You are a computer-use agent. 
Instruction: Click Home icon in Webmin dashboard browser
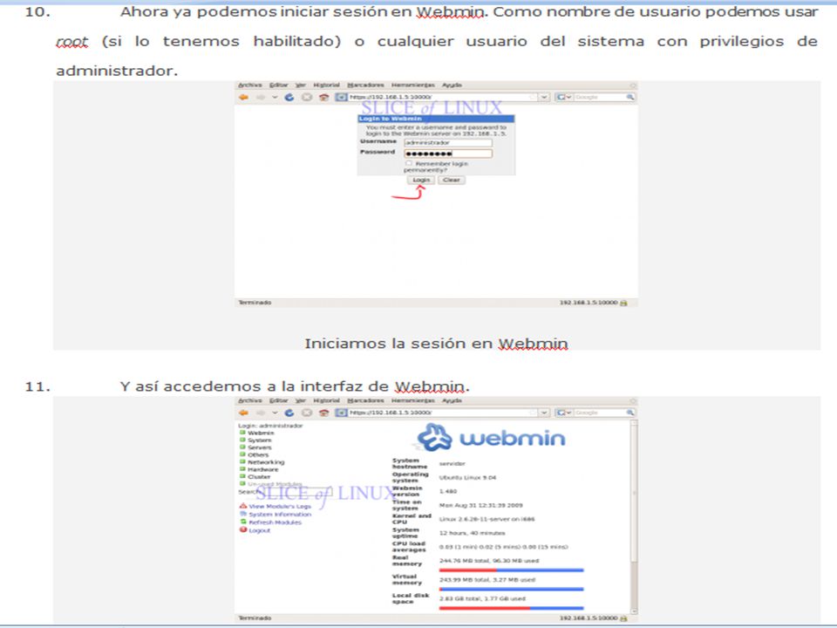(323, 413)
